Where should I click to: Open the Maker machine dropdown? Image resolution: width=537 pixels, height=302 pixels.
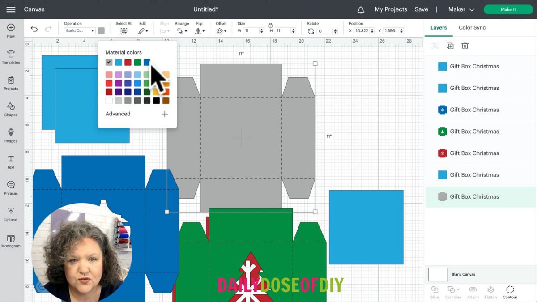461,9
